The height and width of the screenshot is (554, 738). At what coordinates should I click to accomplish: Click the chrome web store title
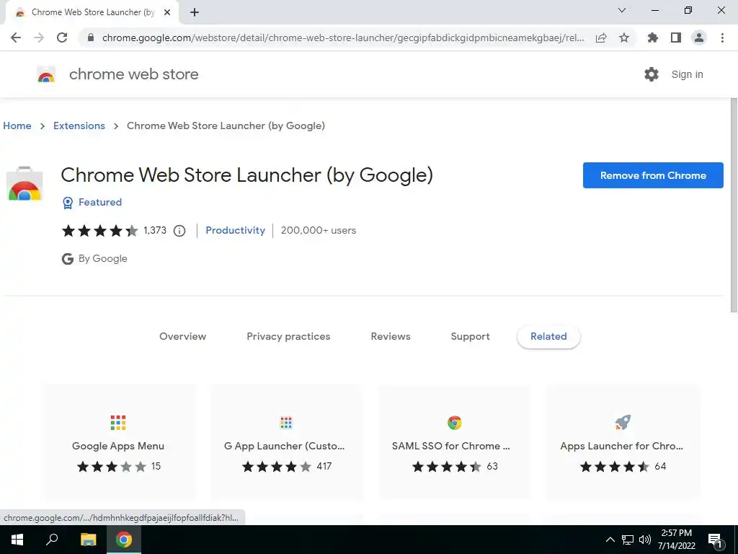pyautogui.click(x=133, y=74)
